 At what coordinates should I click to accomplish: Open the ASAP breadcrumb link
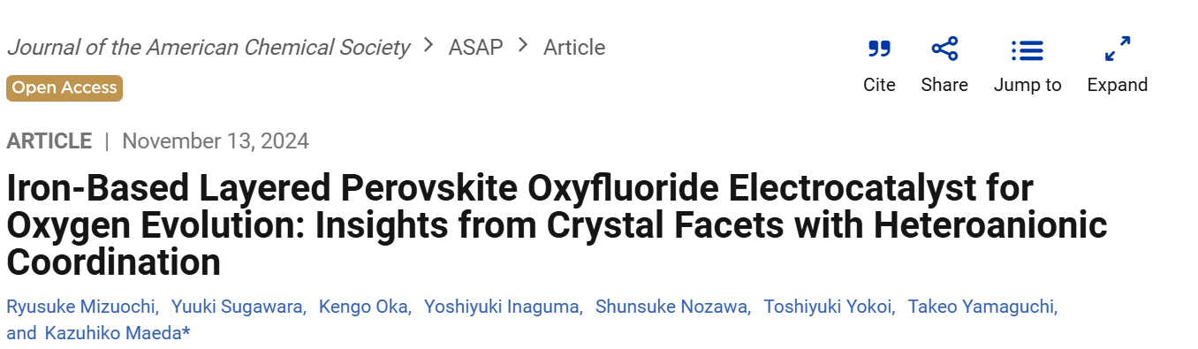point(475,47)
